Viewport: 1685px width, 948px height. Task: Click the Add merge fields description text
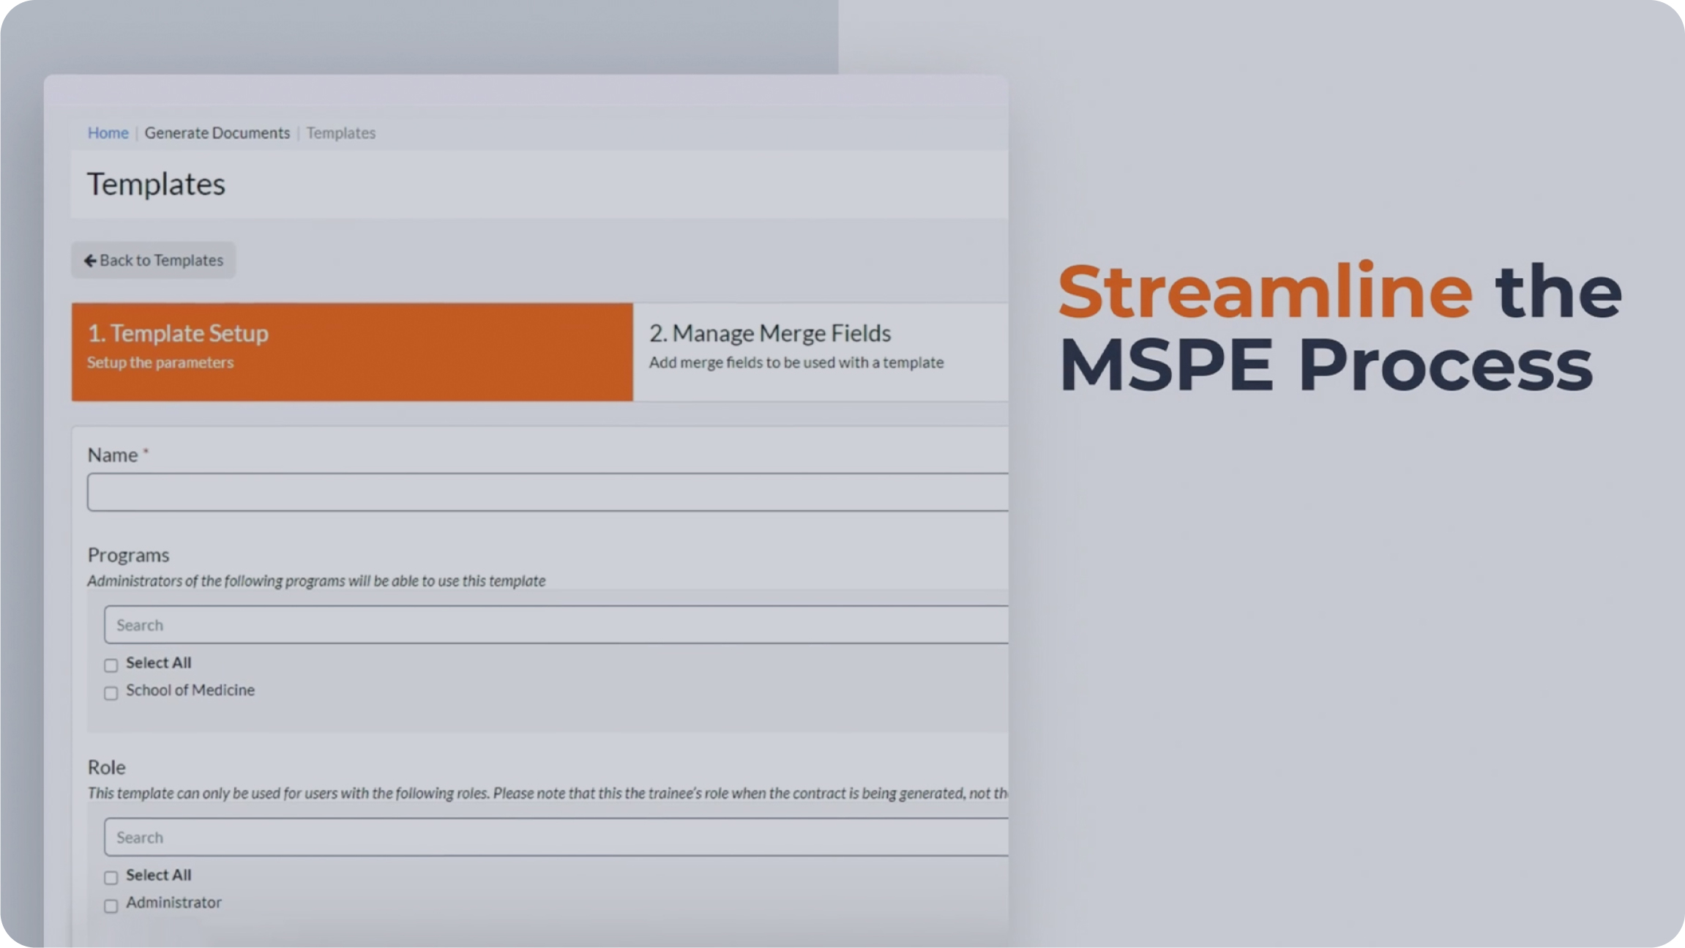point(796,363)
